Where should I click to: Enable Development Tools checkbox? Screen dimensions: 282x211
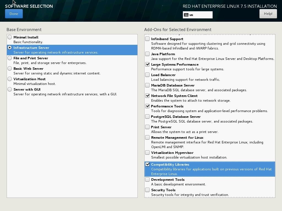(x=147, y=179)
